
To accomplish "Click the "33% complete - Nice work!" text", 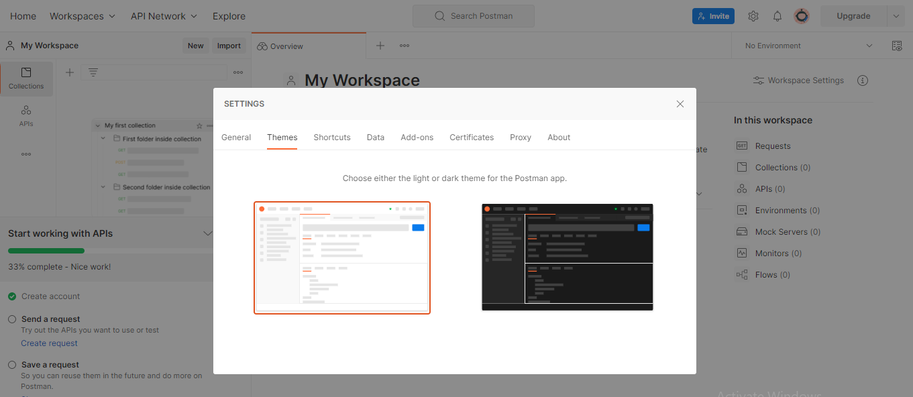I will coord(60,267).
